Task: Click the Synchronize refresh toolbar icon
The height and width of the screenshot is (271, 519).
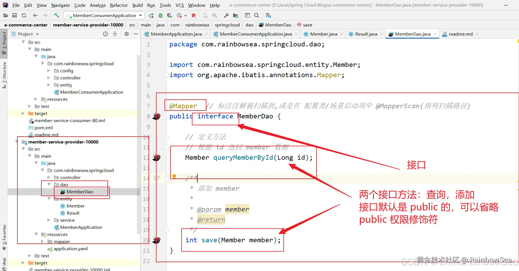Action: click(24, 15)
